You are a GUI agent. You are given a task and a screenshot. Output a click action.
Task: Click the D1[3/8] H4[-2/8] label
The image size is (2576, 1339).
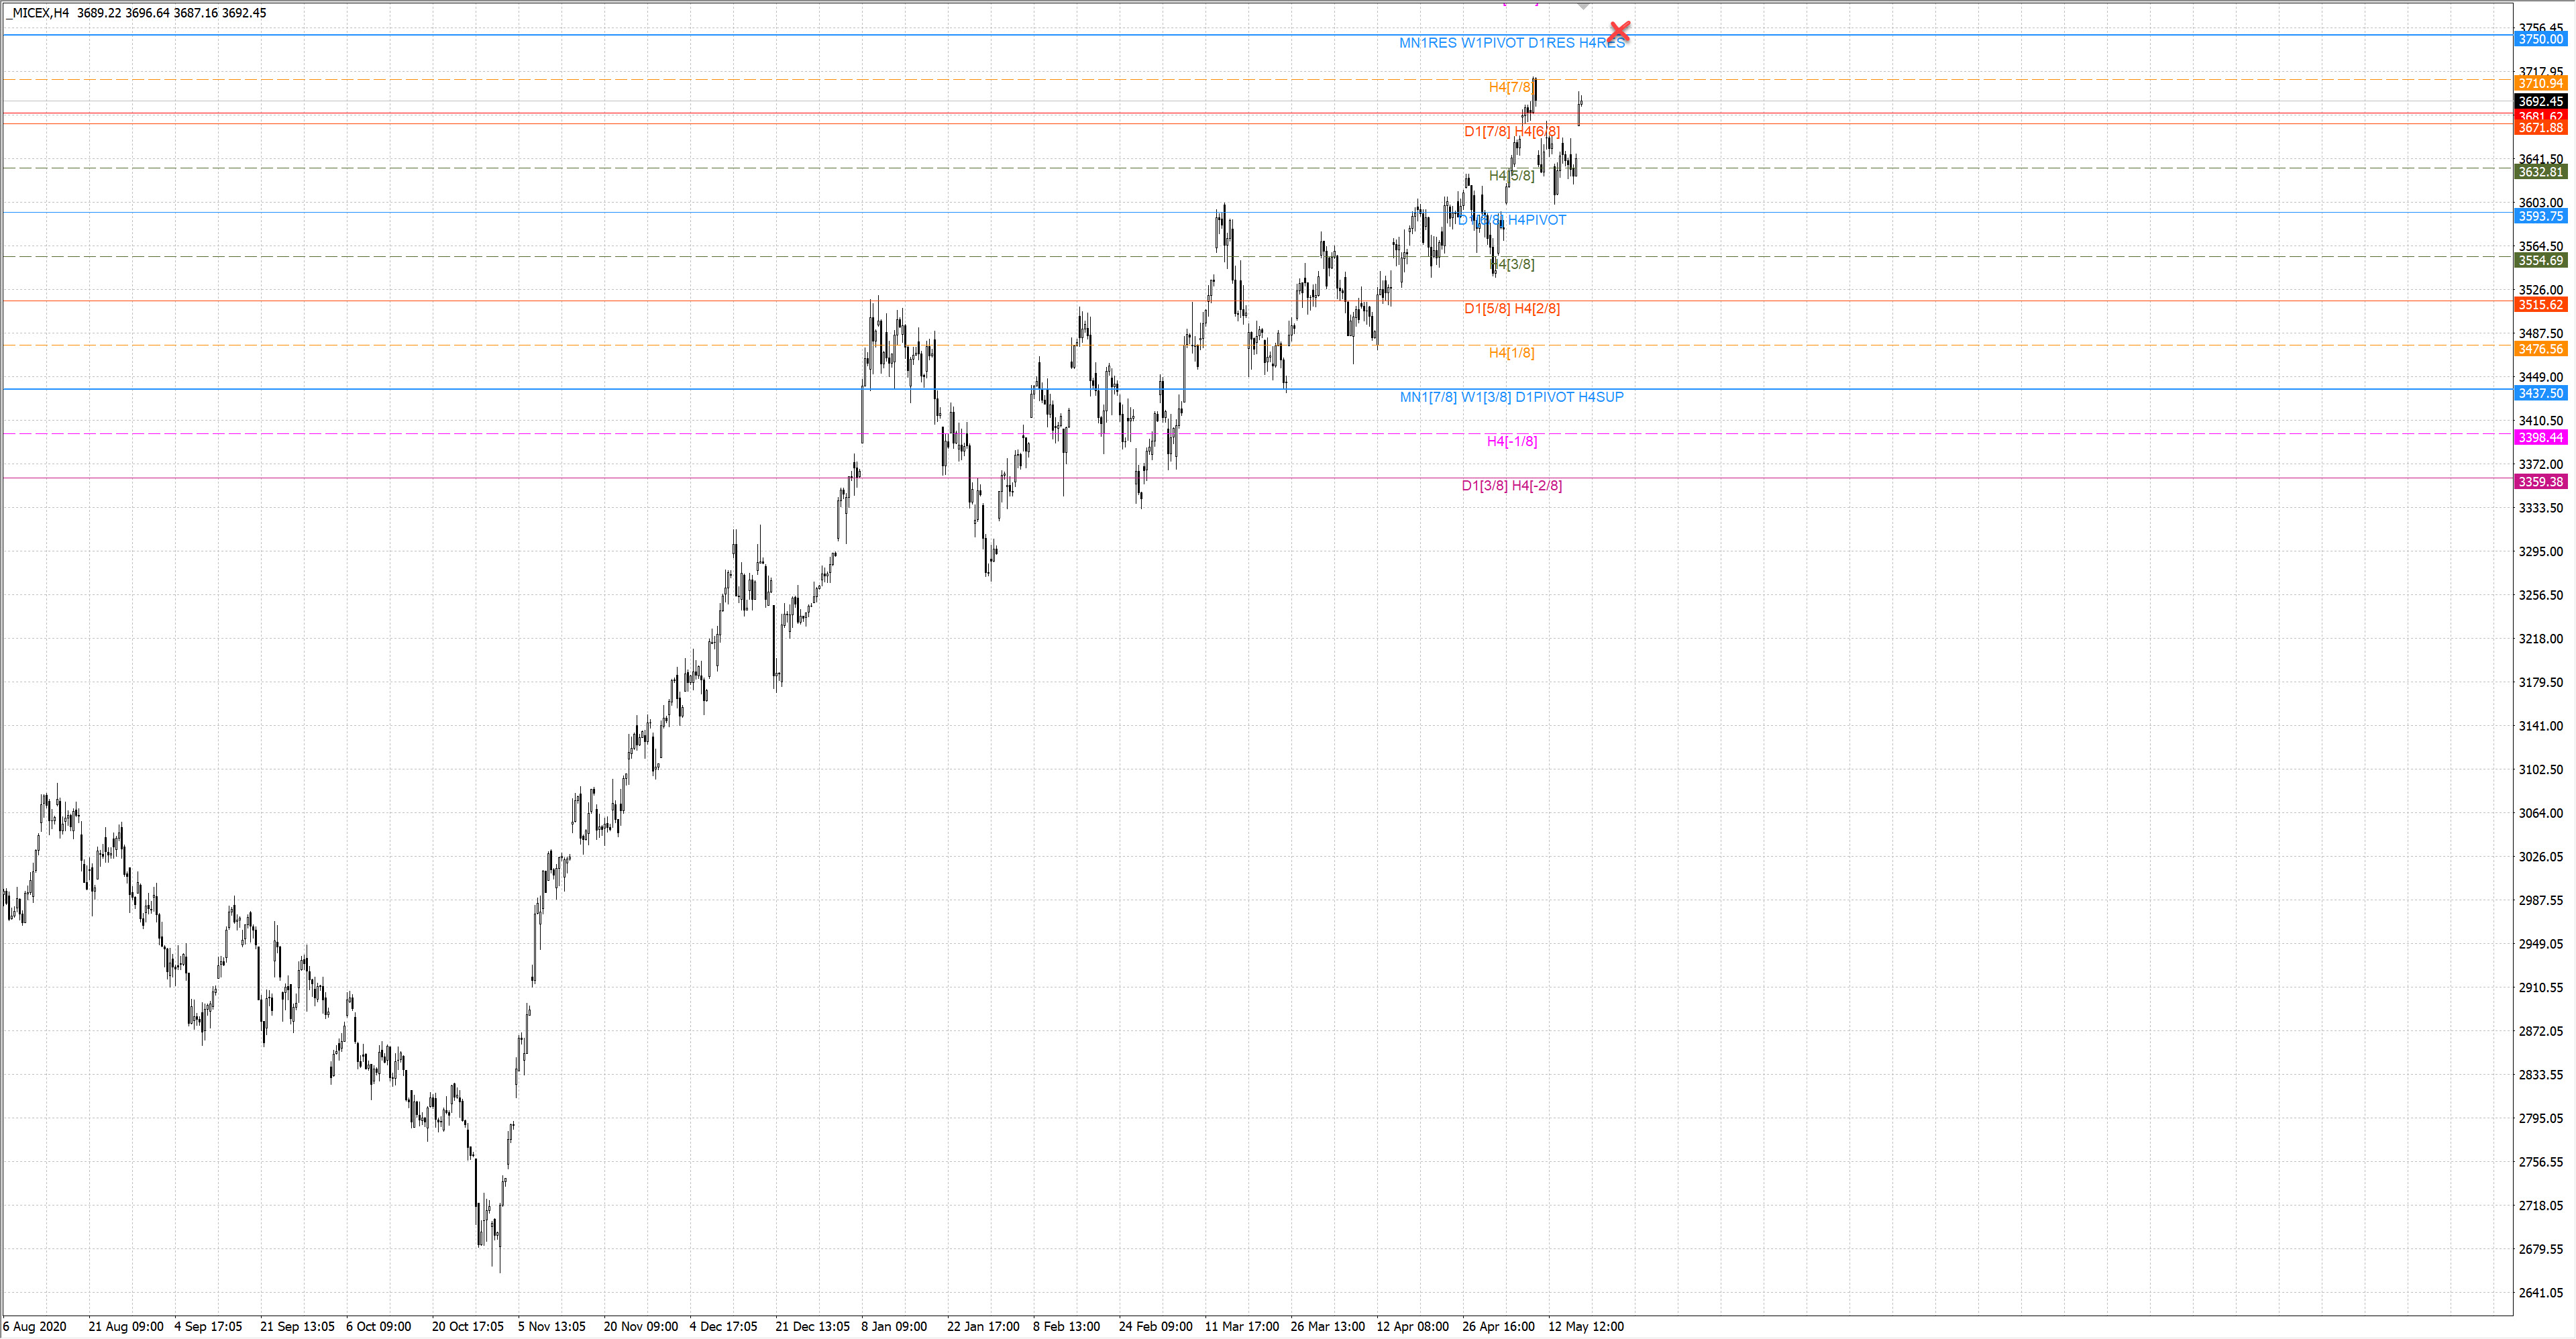coord(1511,485)
